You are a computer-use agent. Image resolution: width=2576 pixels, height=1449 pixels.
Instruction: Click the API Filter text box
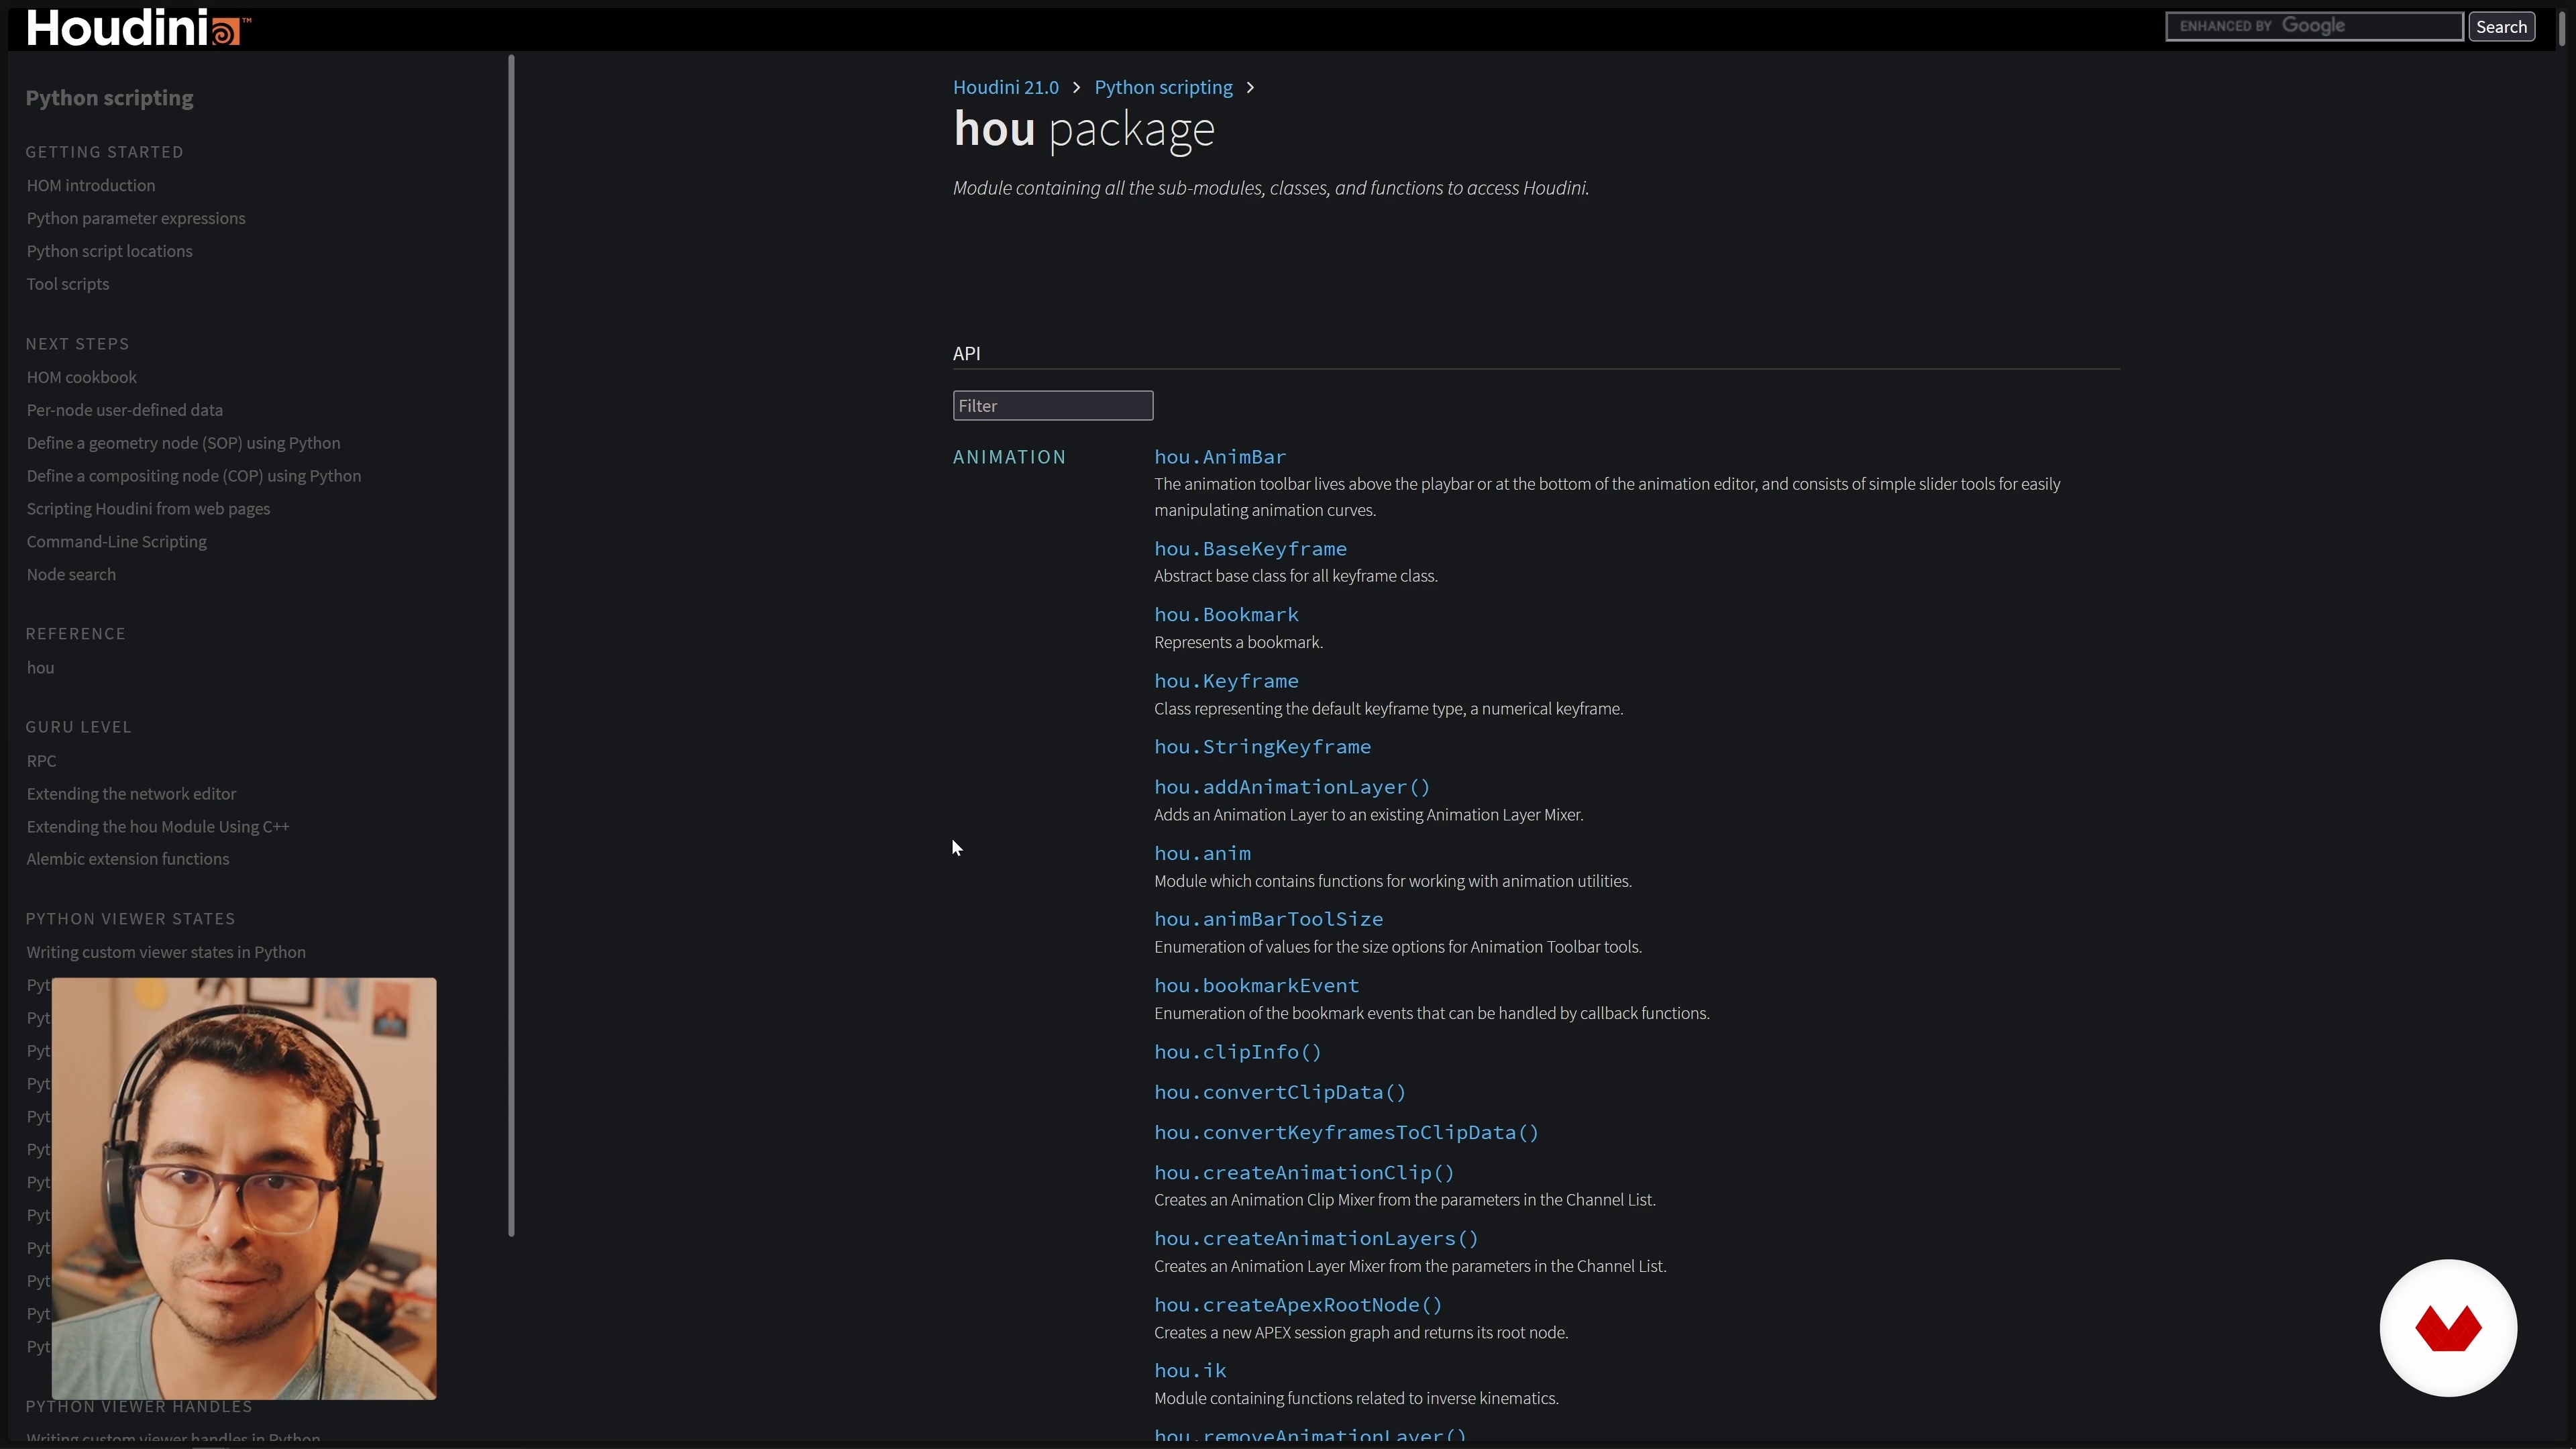click(1052, 406)
